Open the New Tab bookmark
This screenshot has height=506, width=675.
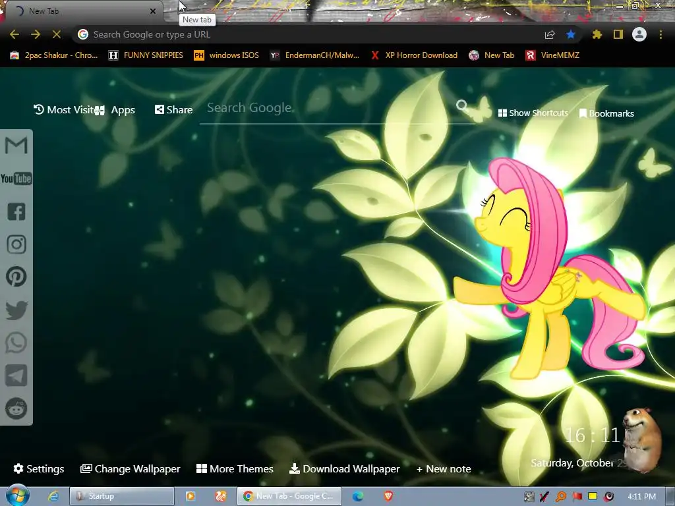point(492,55)
